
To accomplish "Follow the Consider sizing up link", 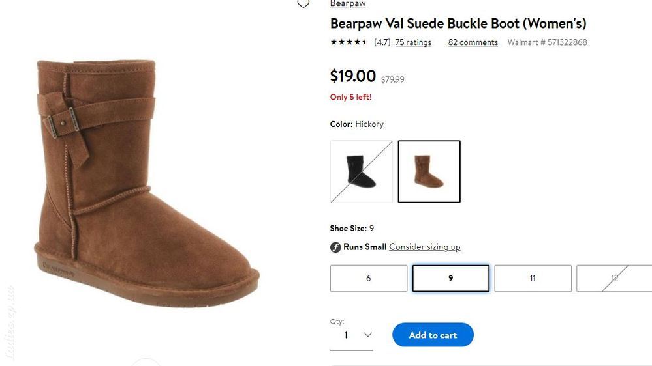I will pyautogui.click(x=424, y=247).
